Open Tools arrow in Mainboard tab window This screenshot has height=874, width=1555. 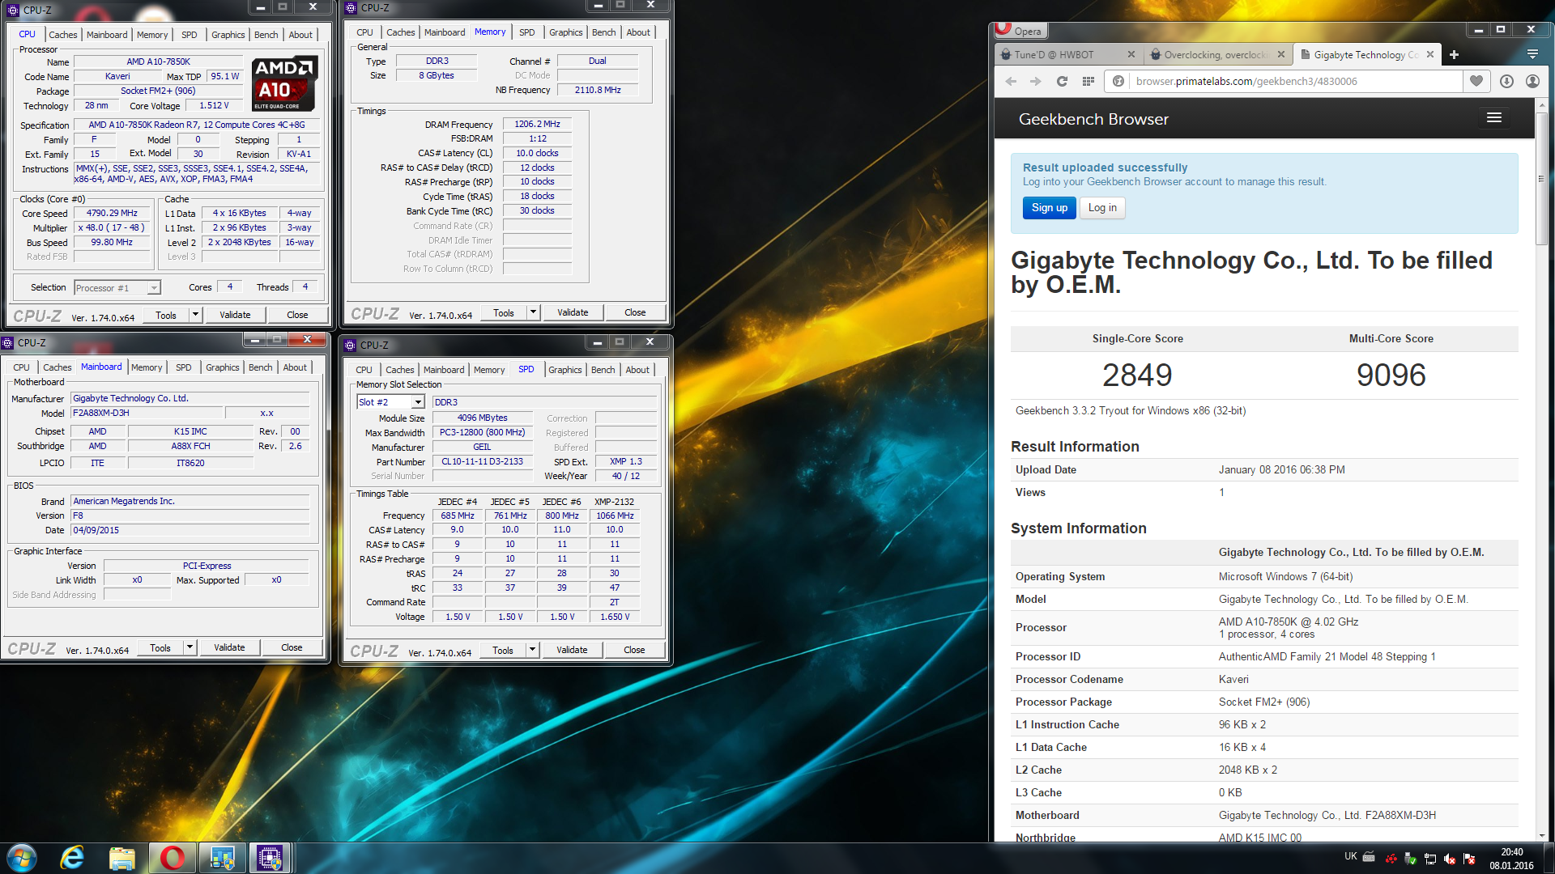(190, 647)
